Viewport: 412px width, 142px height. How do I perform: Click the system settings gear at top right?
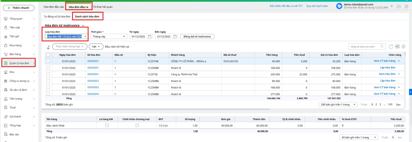click(x=406, y=6)
